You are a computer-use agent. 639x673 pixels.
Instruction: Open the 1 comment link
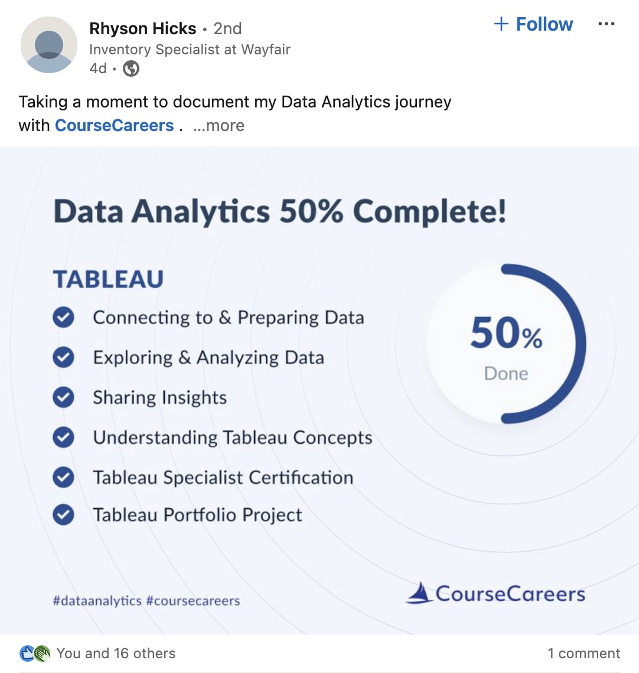click(583, 654)
